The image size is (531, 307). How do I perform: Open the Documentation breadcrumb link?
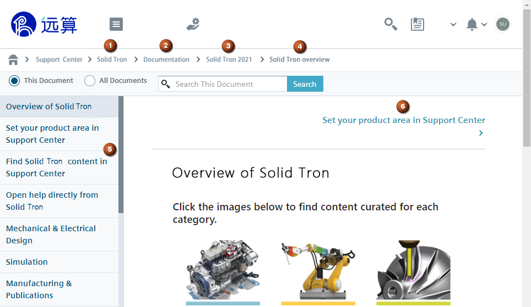pyautogui.click(x=166, y=59)
